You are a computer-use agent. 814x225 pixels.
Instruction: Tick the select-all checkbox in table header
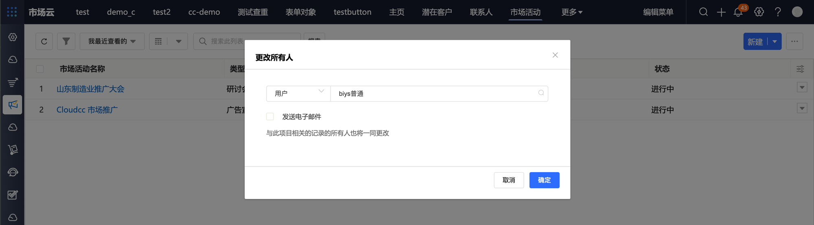tap(40, 69)
